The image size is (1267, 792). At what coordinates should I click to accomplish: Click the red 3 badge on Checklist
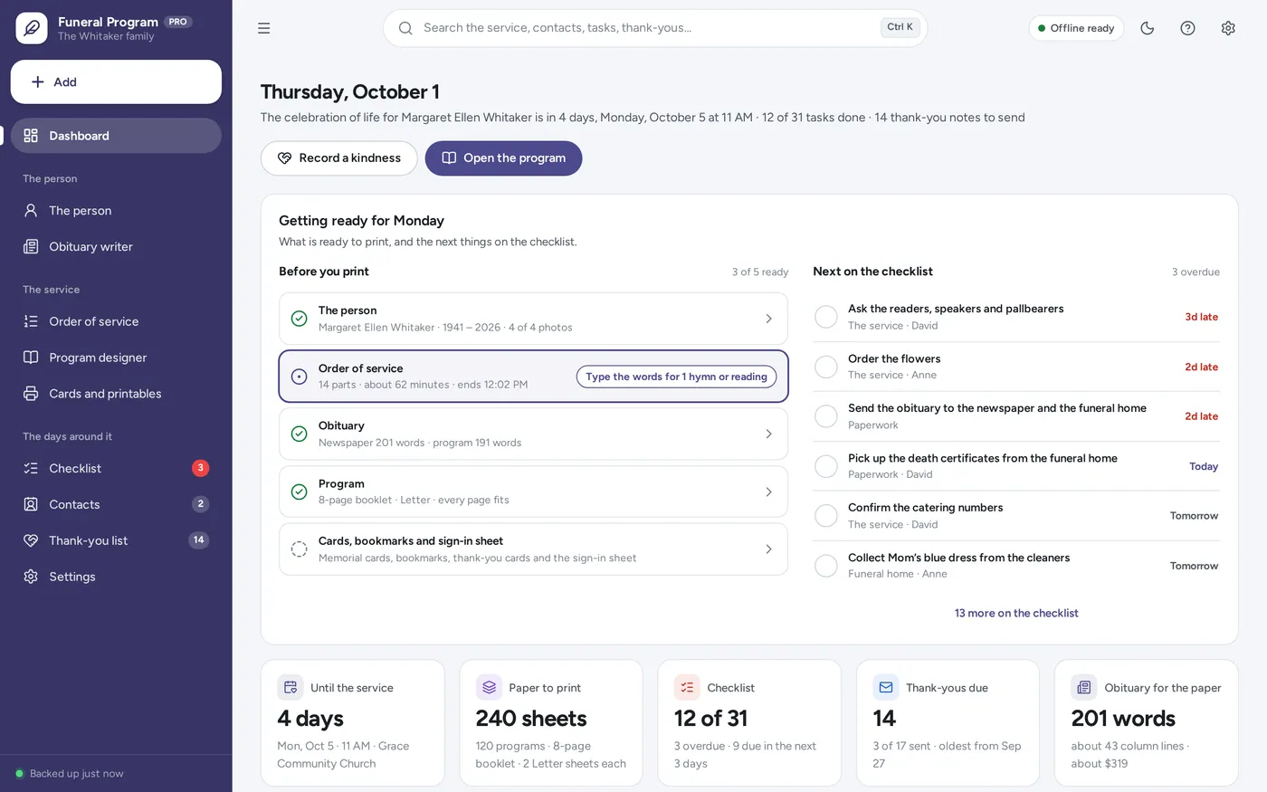200,468
